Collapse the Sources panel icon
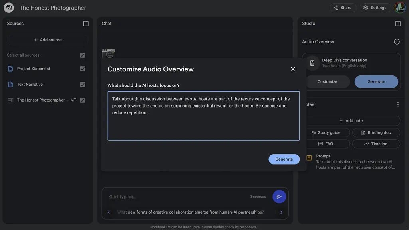 (x=86, y=24)
